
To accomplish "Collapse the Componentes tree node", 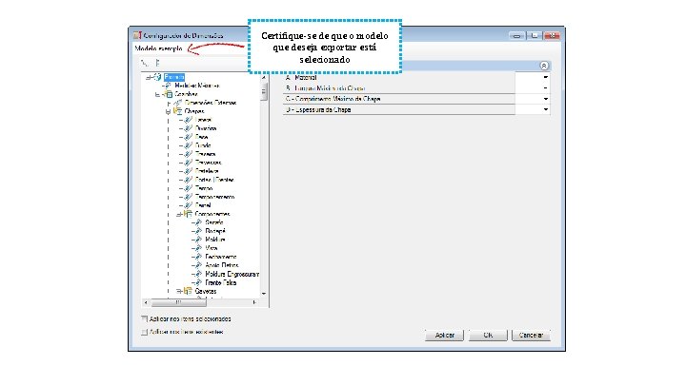I will (179, 214).
